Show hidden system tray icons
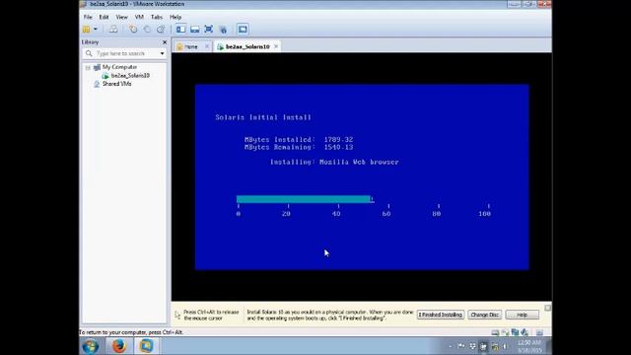Image resolution: width=631 pixels, height=355 pixels. [x=450, y=346]
